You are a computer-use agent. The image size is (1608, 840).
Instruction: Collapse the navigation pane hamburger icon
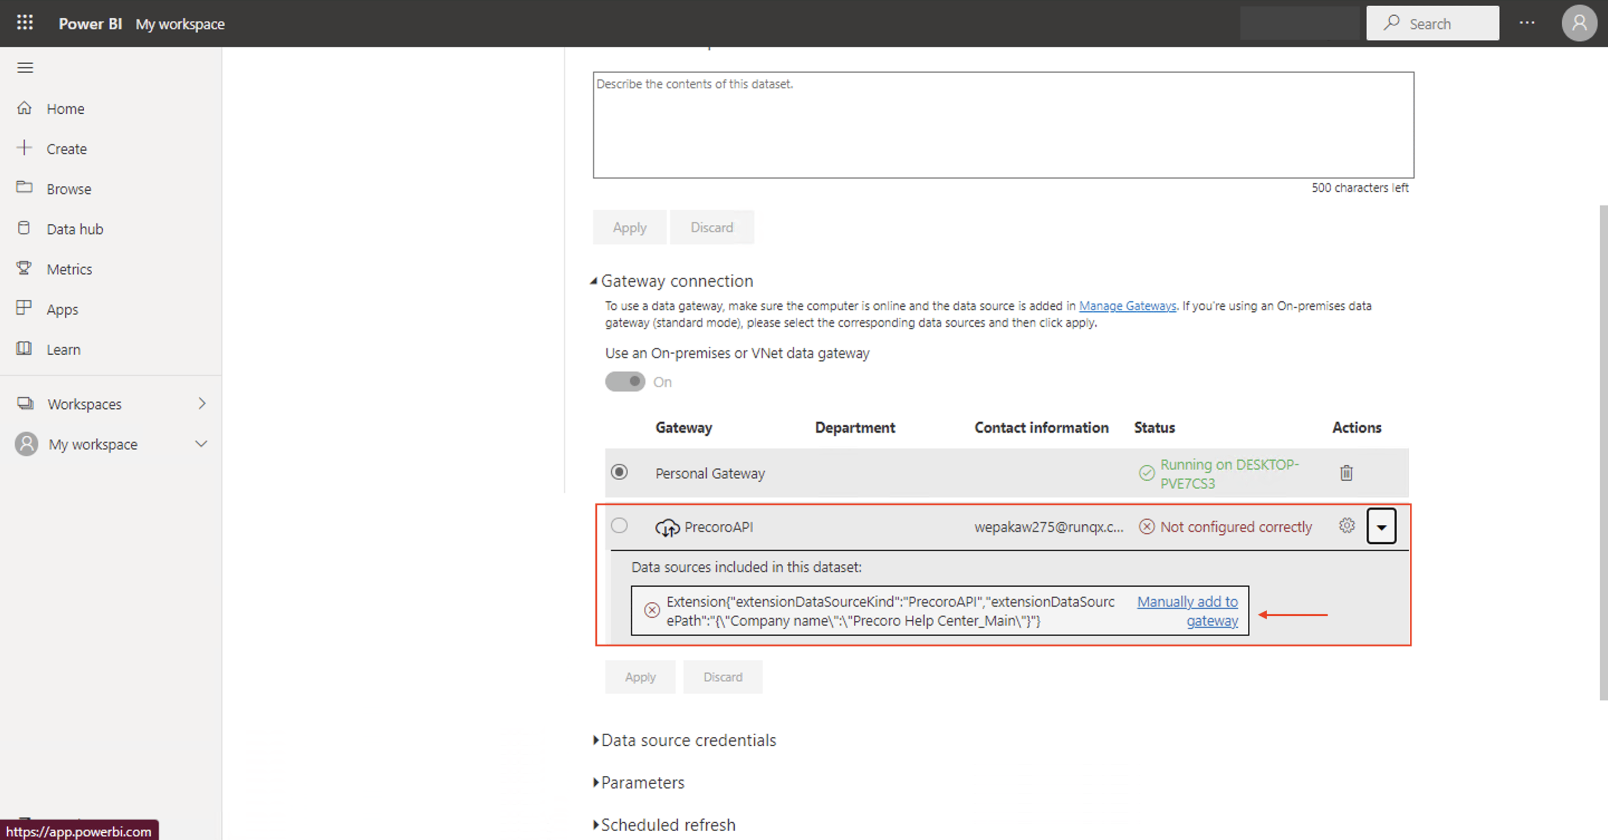tap(25, 67)
